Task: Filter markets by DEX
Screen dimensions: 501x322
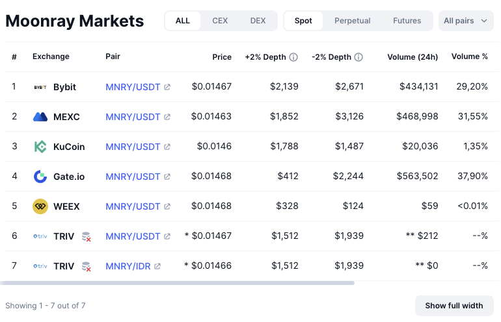Action: click(x=258, y=21)
